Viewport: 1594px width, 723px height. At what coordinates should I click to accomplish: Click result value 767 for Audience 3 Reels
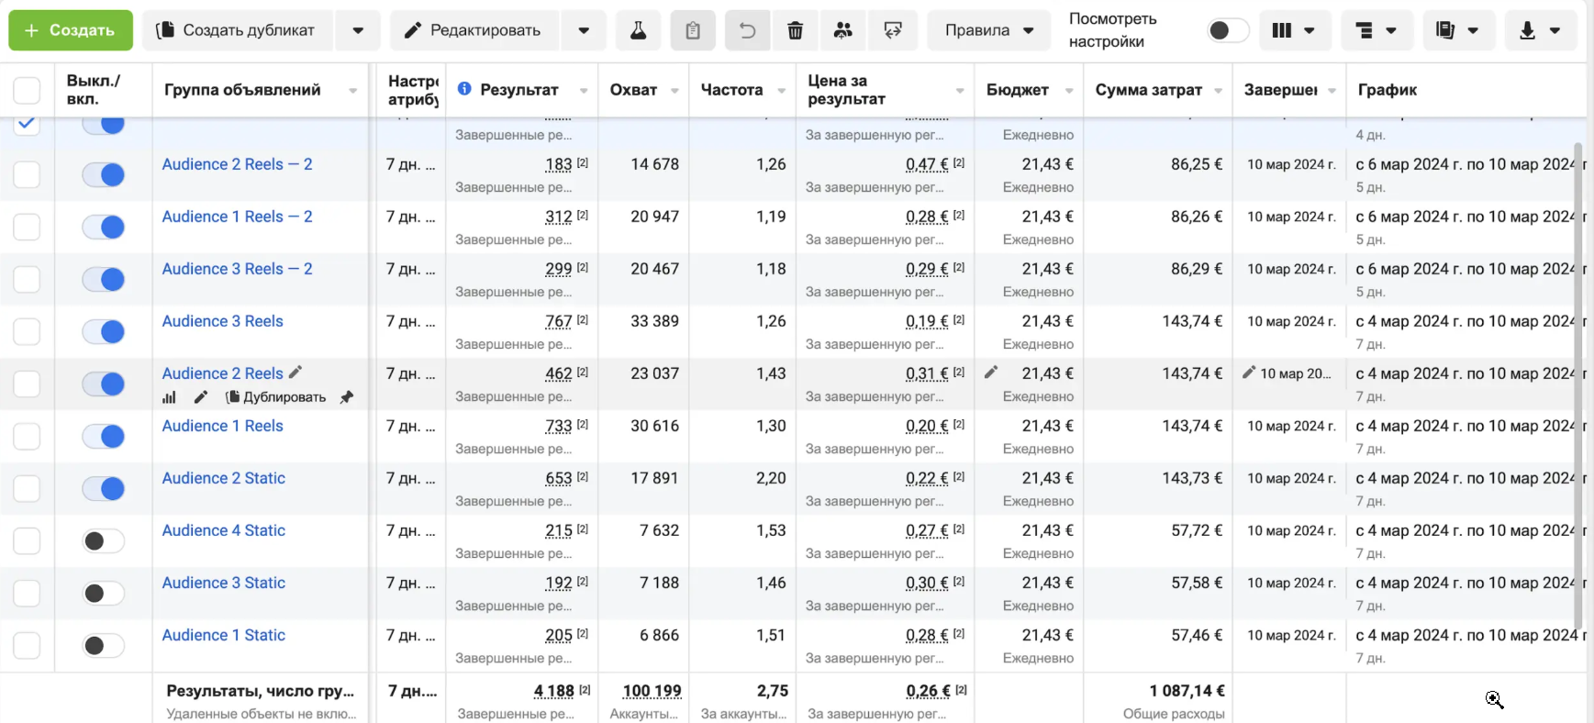[558, 321]
